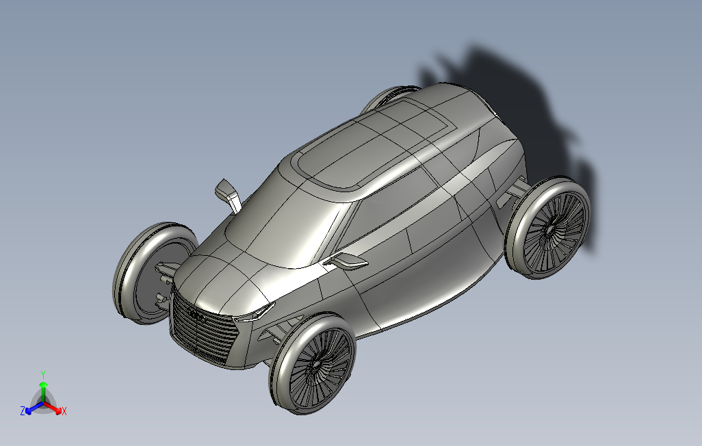702x446 pixels.
Task: Select the rear wheel with visible spokes
Action: tap(549, 228)
